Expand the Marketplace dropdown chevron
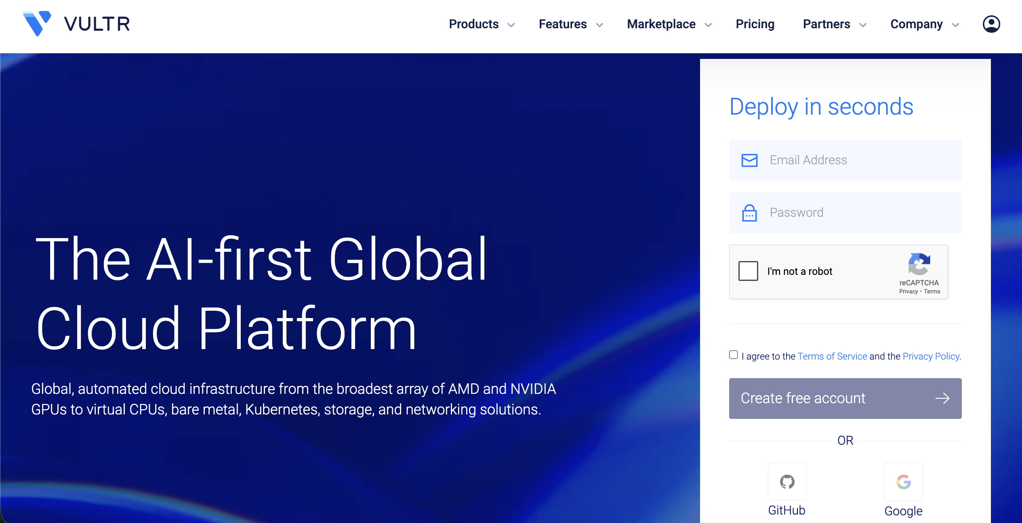 tap(708, 25)
